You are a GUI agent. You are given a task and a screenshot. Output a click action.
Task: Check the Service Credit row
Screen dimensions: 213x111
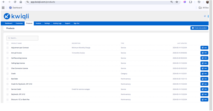7,89
